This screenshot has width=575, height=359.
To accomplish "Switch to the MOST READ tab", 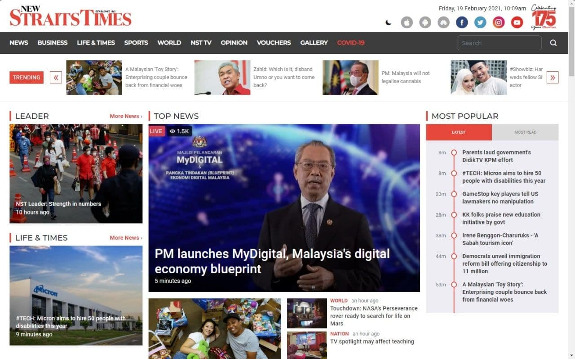I will point(525,132).
